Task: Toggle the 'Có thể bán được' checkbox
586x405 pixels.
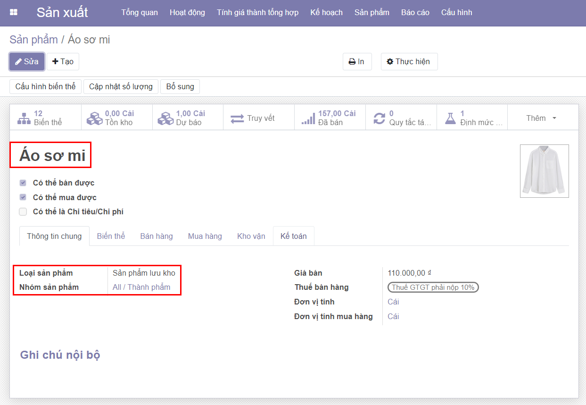Action: [x=23, y=183]
